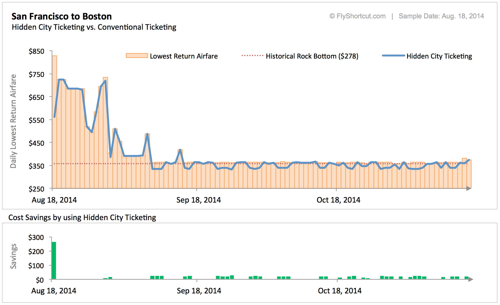500x305 pixels.
Task: Click the 'Hidden City Ticketing' legend label
Action: click(x=439, y=56)
